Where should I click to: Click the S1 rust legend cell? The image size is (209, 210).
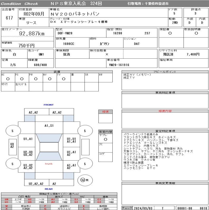click(x=76, y=199)
